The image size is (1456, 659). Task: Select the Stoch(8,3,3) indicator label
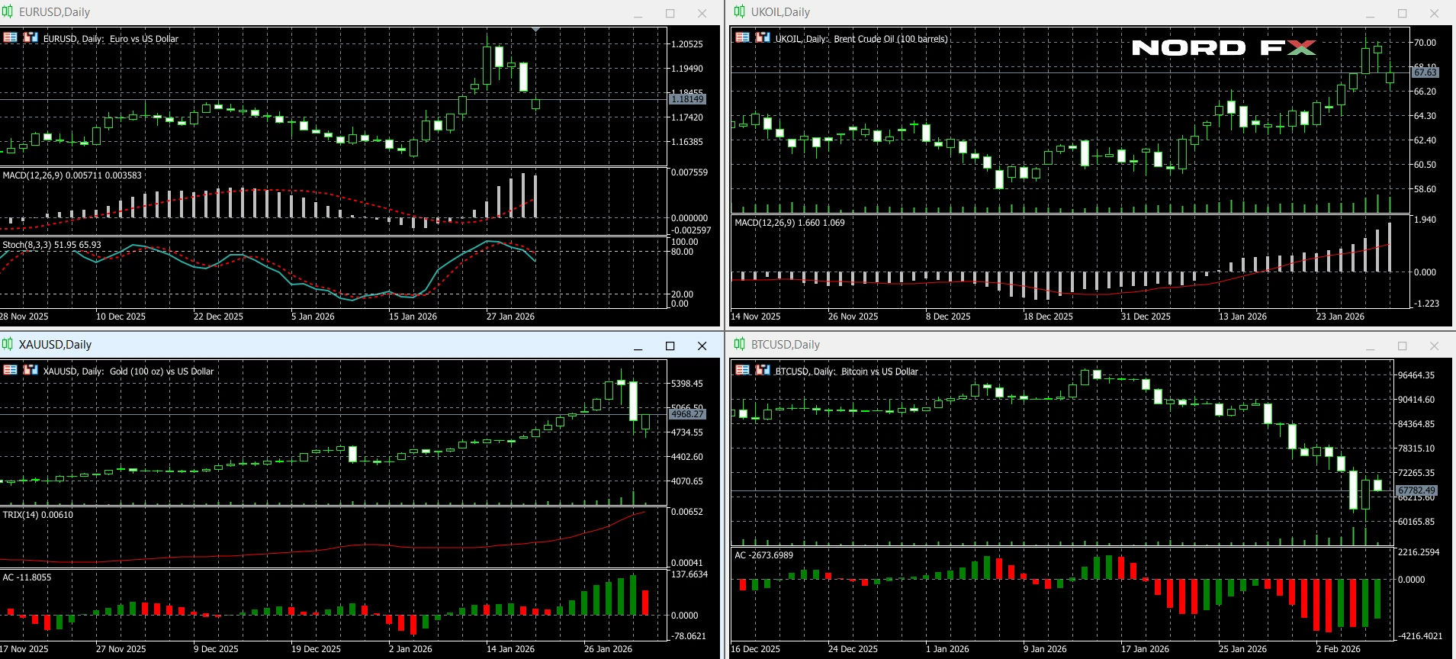pyautogui.click(x=52, y=245)
